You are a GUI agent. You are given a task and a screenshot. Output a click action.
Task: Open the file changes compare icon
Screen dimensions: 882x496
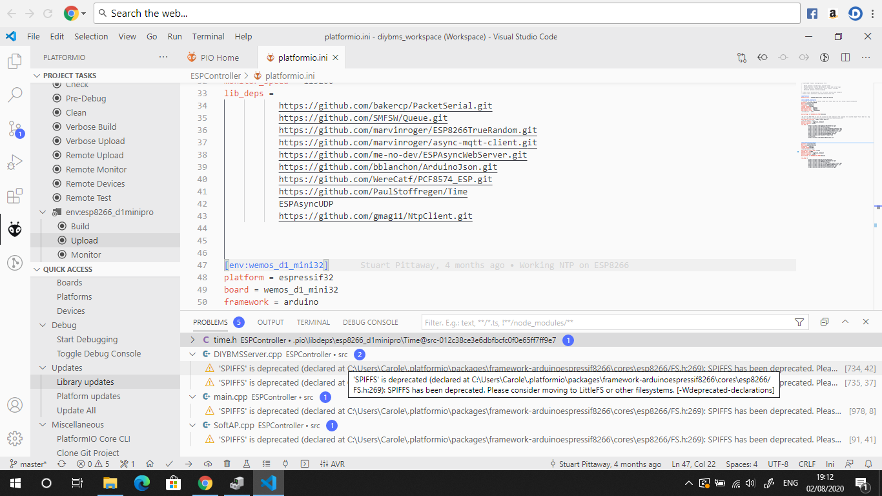[x=741, y=57]
